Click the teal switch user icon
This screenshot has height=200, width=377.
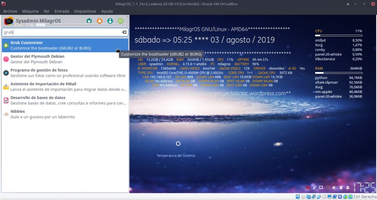tap(110, 21)
